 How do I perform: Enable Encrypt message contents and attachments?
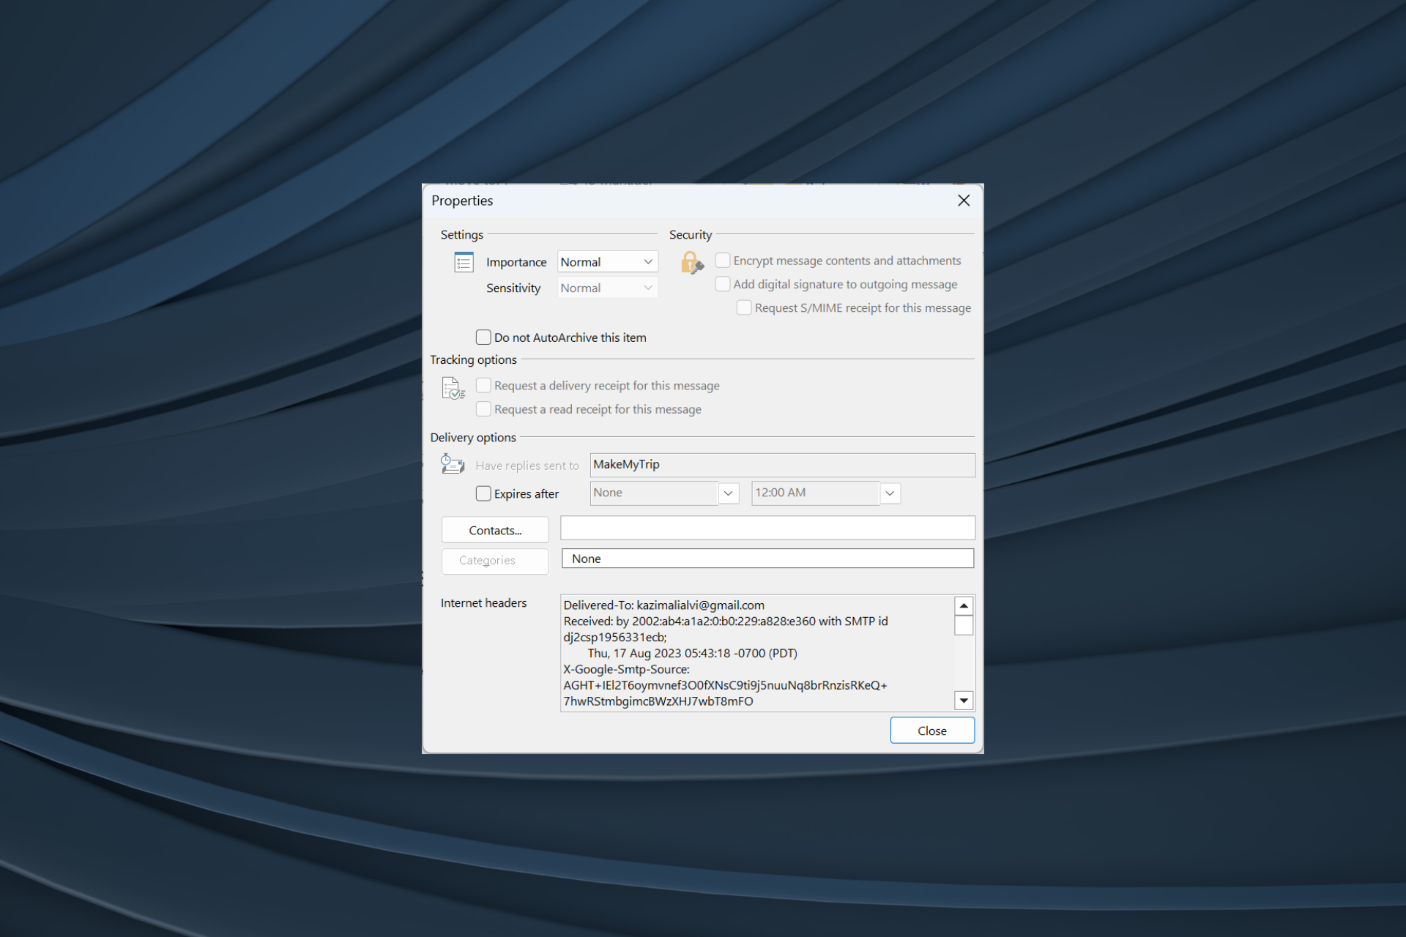(x=721, y=259)
